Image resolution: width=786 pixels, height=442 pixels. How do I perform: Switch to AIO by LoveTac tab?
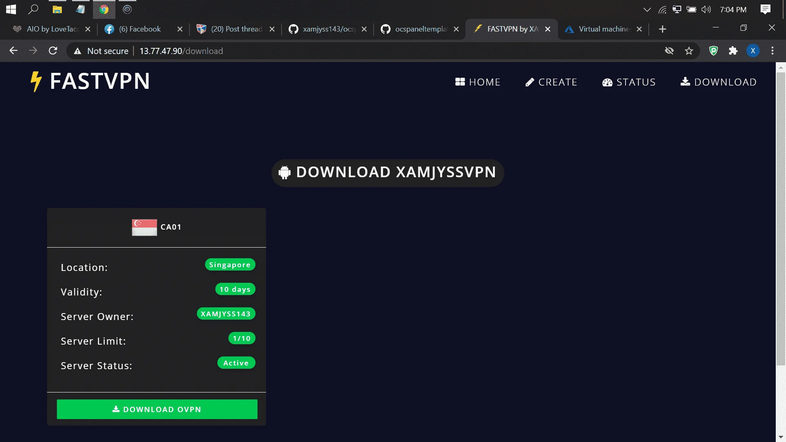(x=52, y=29)
